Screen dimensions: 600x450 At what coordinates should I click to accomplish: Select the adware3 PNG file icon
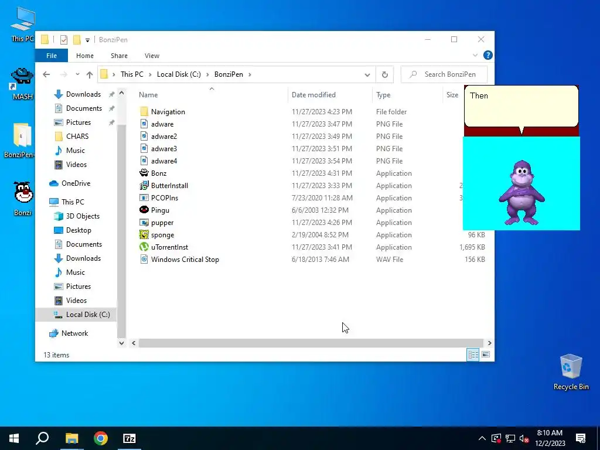[x=144, y=148]
